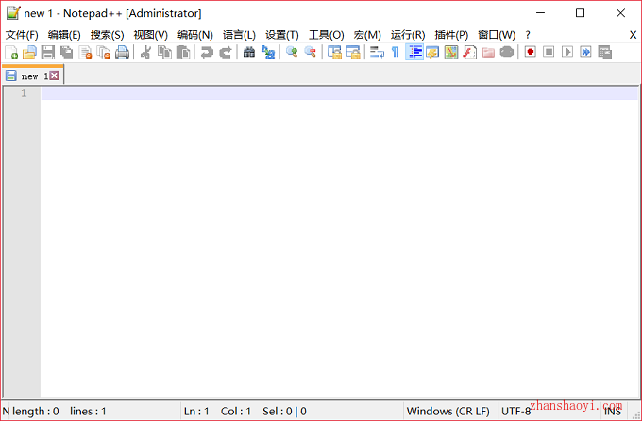Open the 编码(N) menu

pyautogui.click(x=195, y=35)
